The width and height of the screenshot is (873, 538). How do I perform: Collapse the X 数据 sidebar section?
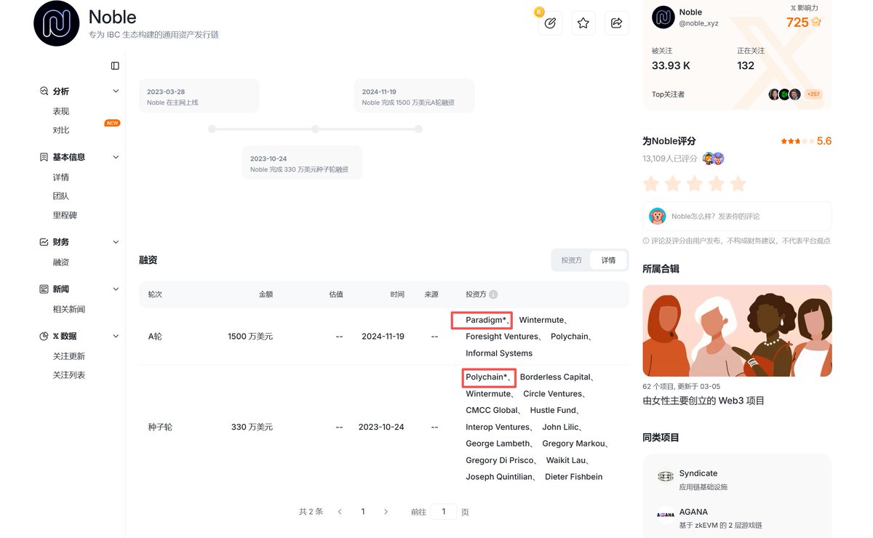click(116, 336)
